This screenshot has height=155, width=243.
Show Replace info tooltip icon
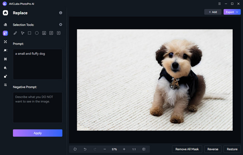[x=60, y=13]
